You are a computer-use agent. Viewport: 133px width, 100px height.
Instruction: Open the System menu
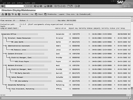pyautogui.click(x=27, y=3)
